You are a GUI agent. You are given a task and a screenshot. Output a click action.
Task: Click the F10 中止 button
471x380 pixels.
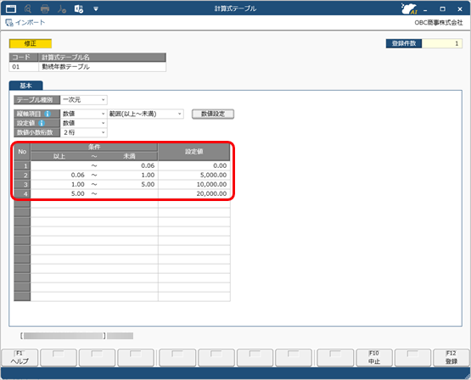pos(374,357)
